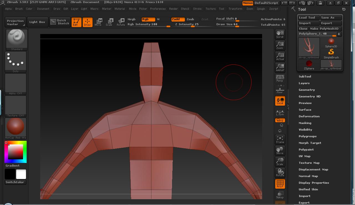Select the SimpleBrush tool in the Tool palette
The image size is (355, 205).
click(x=331, y=53)
